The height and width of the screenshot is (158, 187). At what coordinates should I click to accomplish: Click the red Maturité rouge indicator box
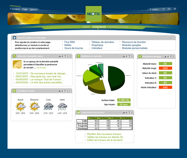coord(165,68)
